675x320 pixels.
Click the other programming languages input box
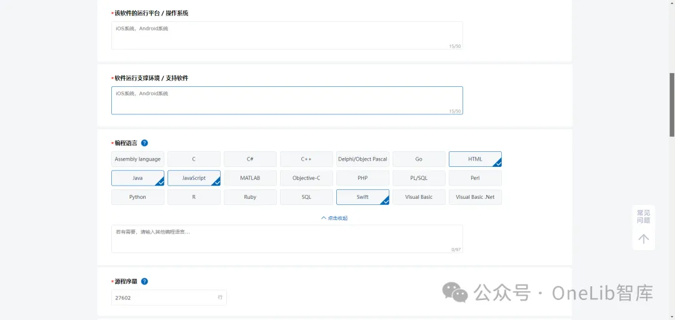pyautogui.click(x=287, y=239)
